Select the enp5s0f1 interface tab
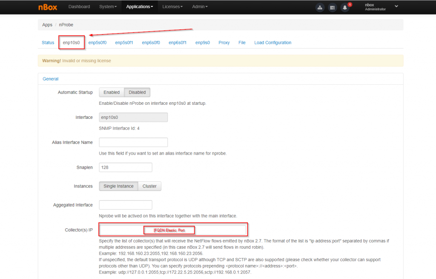This screenshot has height=279, width=436. [x=124, y=43]
